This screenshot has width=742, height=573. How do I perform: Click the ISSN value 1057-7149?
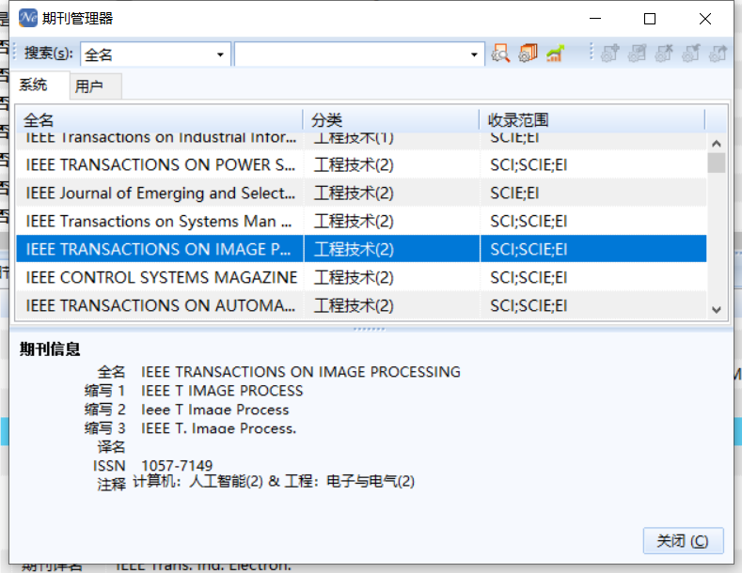point(177,466)
